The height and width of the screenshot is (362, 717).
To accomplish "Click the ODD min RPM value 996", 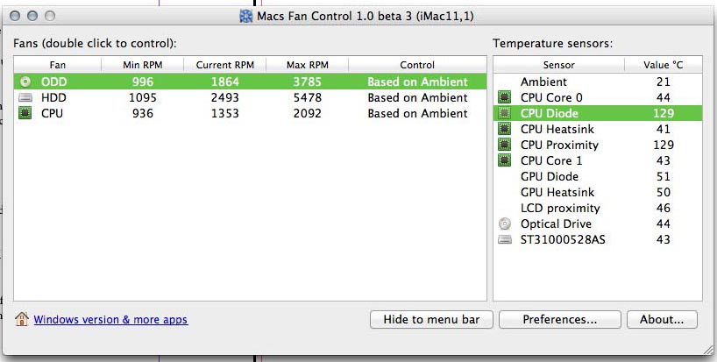I will (143, 82).
